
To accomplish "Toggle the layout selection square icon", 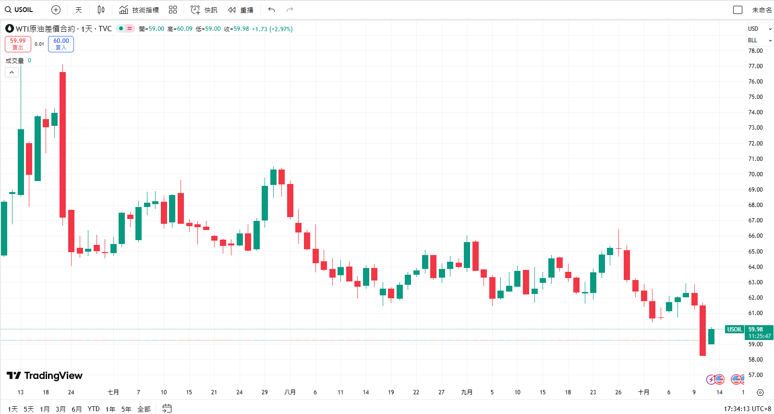I will click(738, 10).
